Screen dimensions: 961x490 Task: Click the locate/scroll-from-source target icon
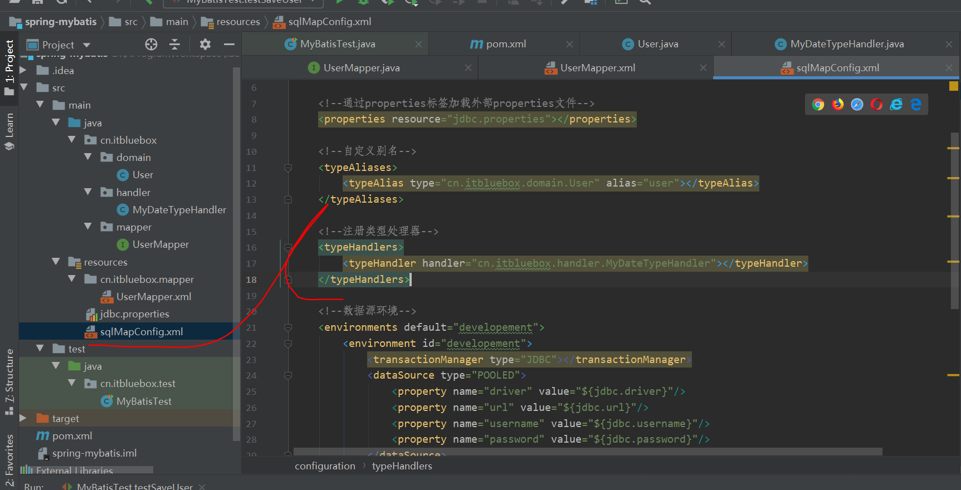(x=151, y=45)
